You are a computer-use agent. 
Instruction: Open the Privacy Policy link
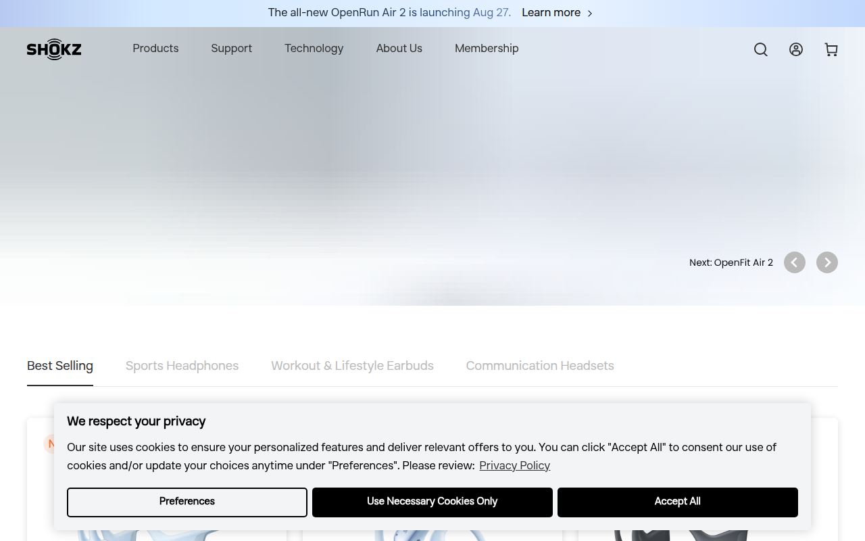pyautogui.click(x=515, y=466)
